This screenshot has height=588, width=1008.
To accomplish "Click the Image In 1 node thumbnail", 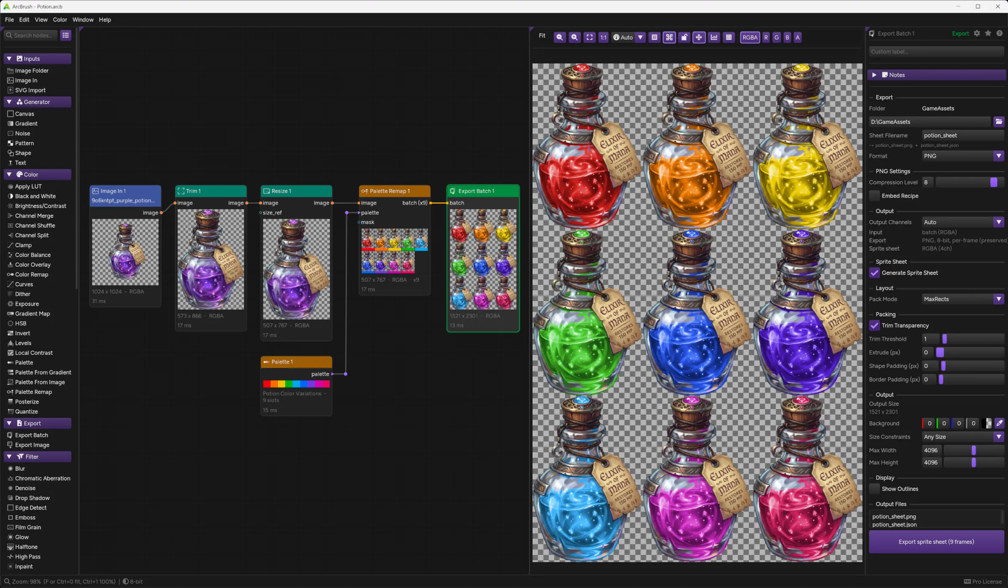I will pyautogui.click(x=125, y=252).
